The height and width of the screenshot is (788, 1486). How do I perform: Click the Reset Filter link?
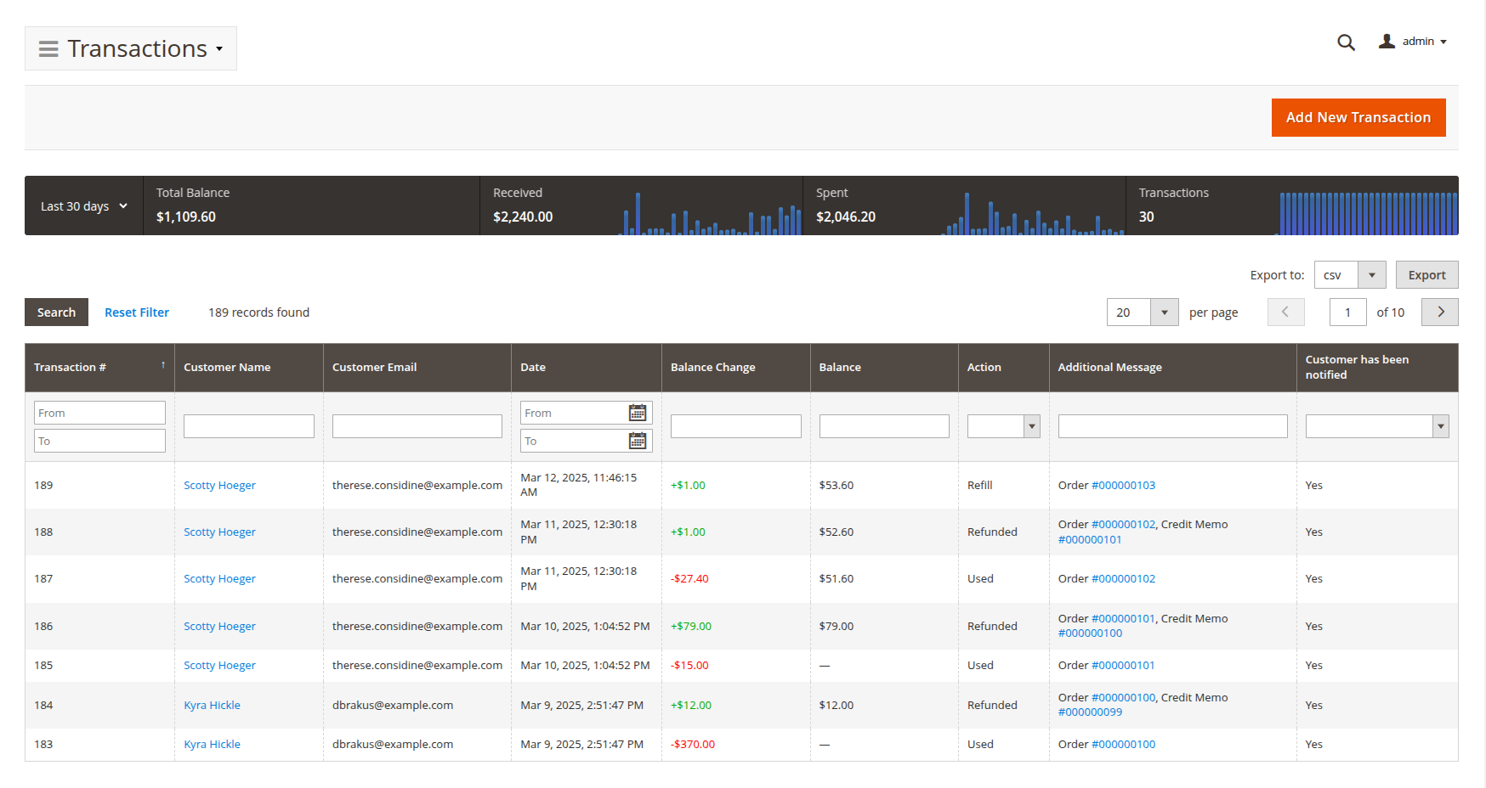click(137, 312)
